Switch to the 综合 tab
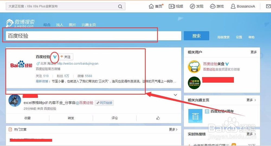Screen dimensions: 271x146 click(47, 25)
